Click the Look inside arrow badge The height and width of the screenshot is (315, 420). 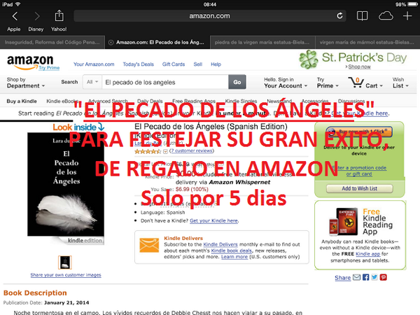[x=78, y=127]
